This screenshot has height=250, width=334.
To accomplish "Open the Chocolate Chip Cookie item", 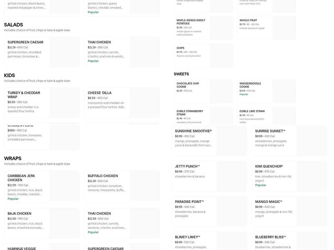I will click(203, 91).
